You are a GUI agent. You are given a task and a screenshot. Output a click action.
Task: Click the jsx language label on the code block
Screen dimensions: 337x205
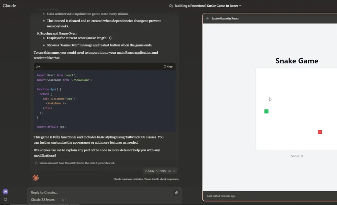pos(38,67)
